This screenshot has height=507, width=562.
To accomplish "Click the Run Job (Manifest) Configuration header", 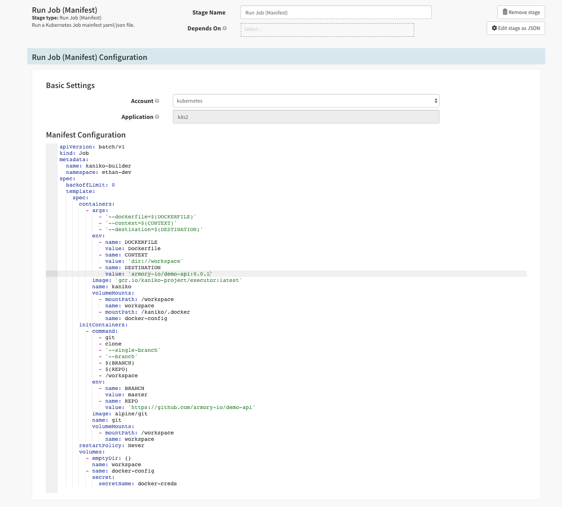I will tap(89, 57).
